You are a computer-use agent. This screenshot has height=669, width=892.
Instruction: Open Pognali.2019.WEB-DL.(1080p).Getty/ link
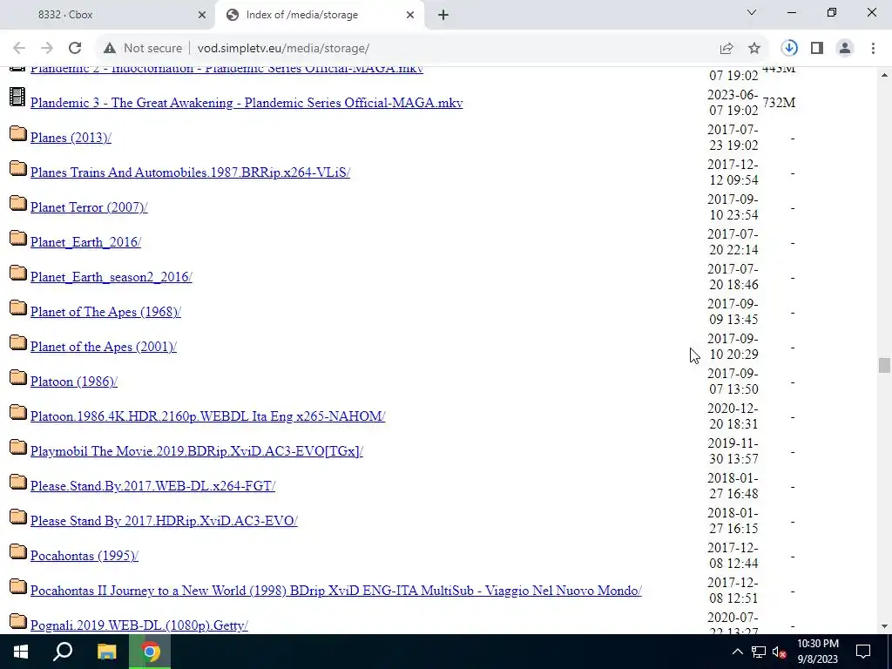pyautogui.click(x=139, y=625)
